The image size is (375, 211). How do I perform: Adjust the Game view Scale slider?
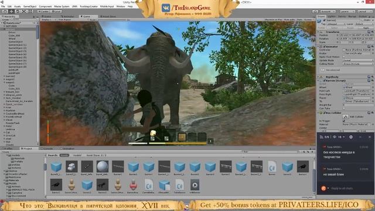(x=112, y=19)
